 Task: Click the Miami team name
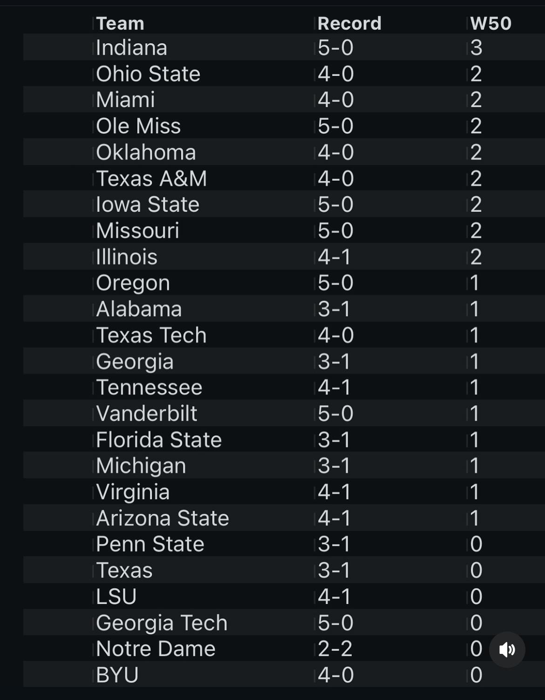pos(125,100)
